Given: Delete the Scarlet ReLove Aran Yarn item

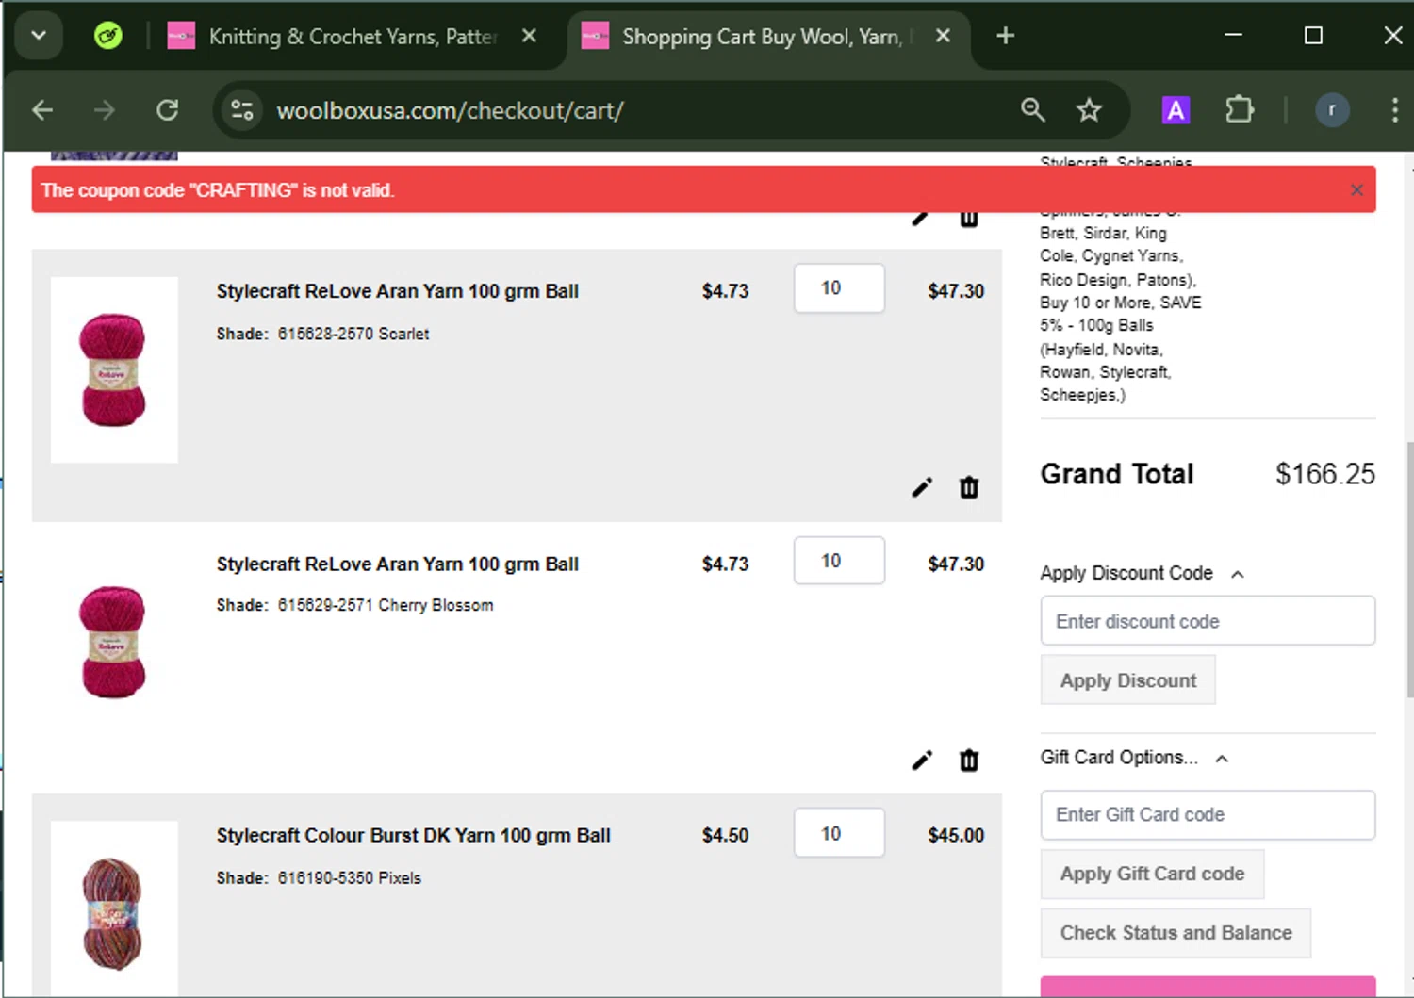Looking at the screenshot, I should [969, 487].
